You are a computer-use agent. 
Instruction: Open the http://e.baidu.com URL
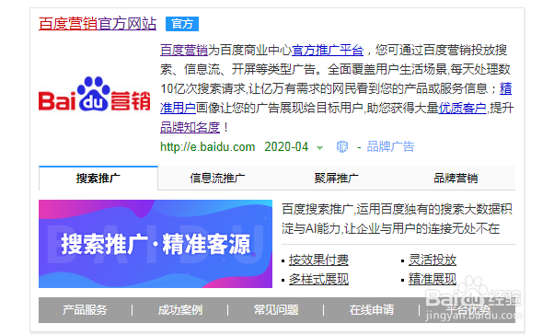coord(207,146)
